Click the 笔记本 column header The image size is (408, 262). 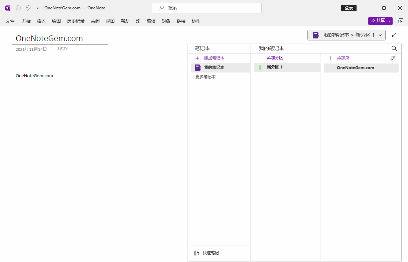pos(202,48)
